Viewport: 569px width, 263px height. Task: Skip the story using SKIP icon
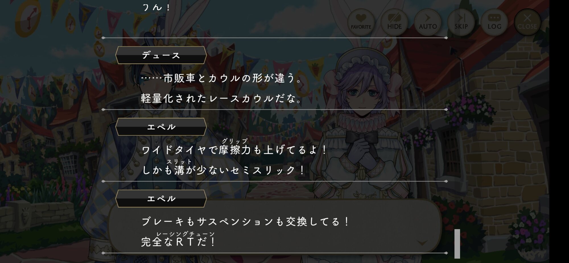pos(461,22)
